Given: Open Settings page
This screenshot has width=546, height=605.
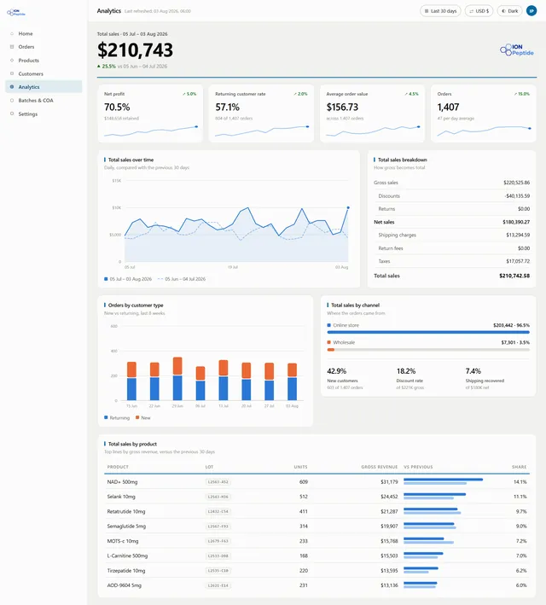Looking at the screenshot, I should pos(44,113).
